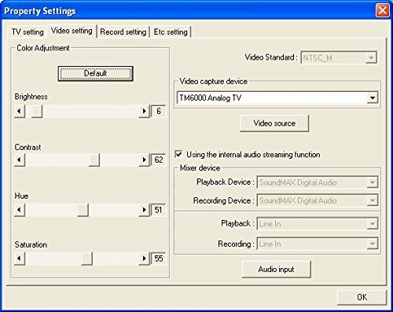
Task: Select the Video setting tab
Action: tap(72, 31)
